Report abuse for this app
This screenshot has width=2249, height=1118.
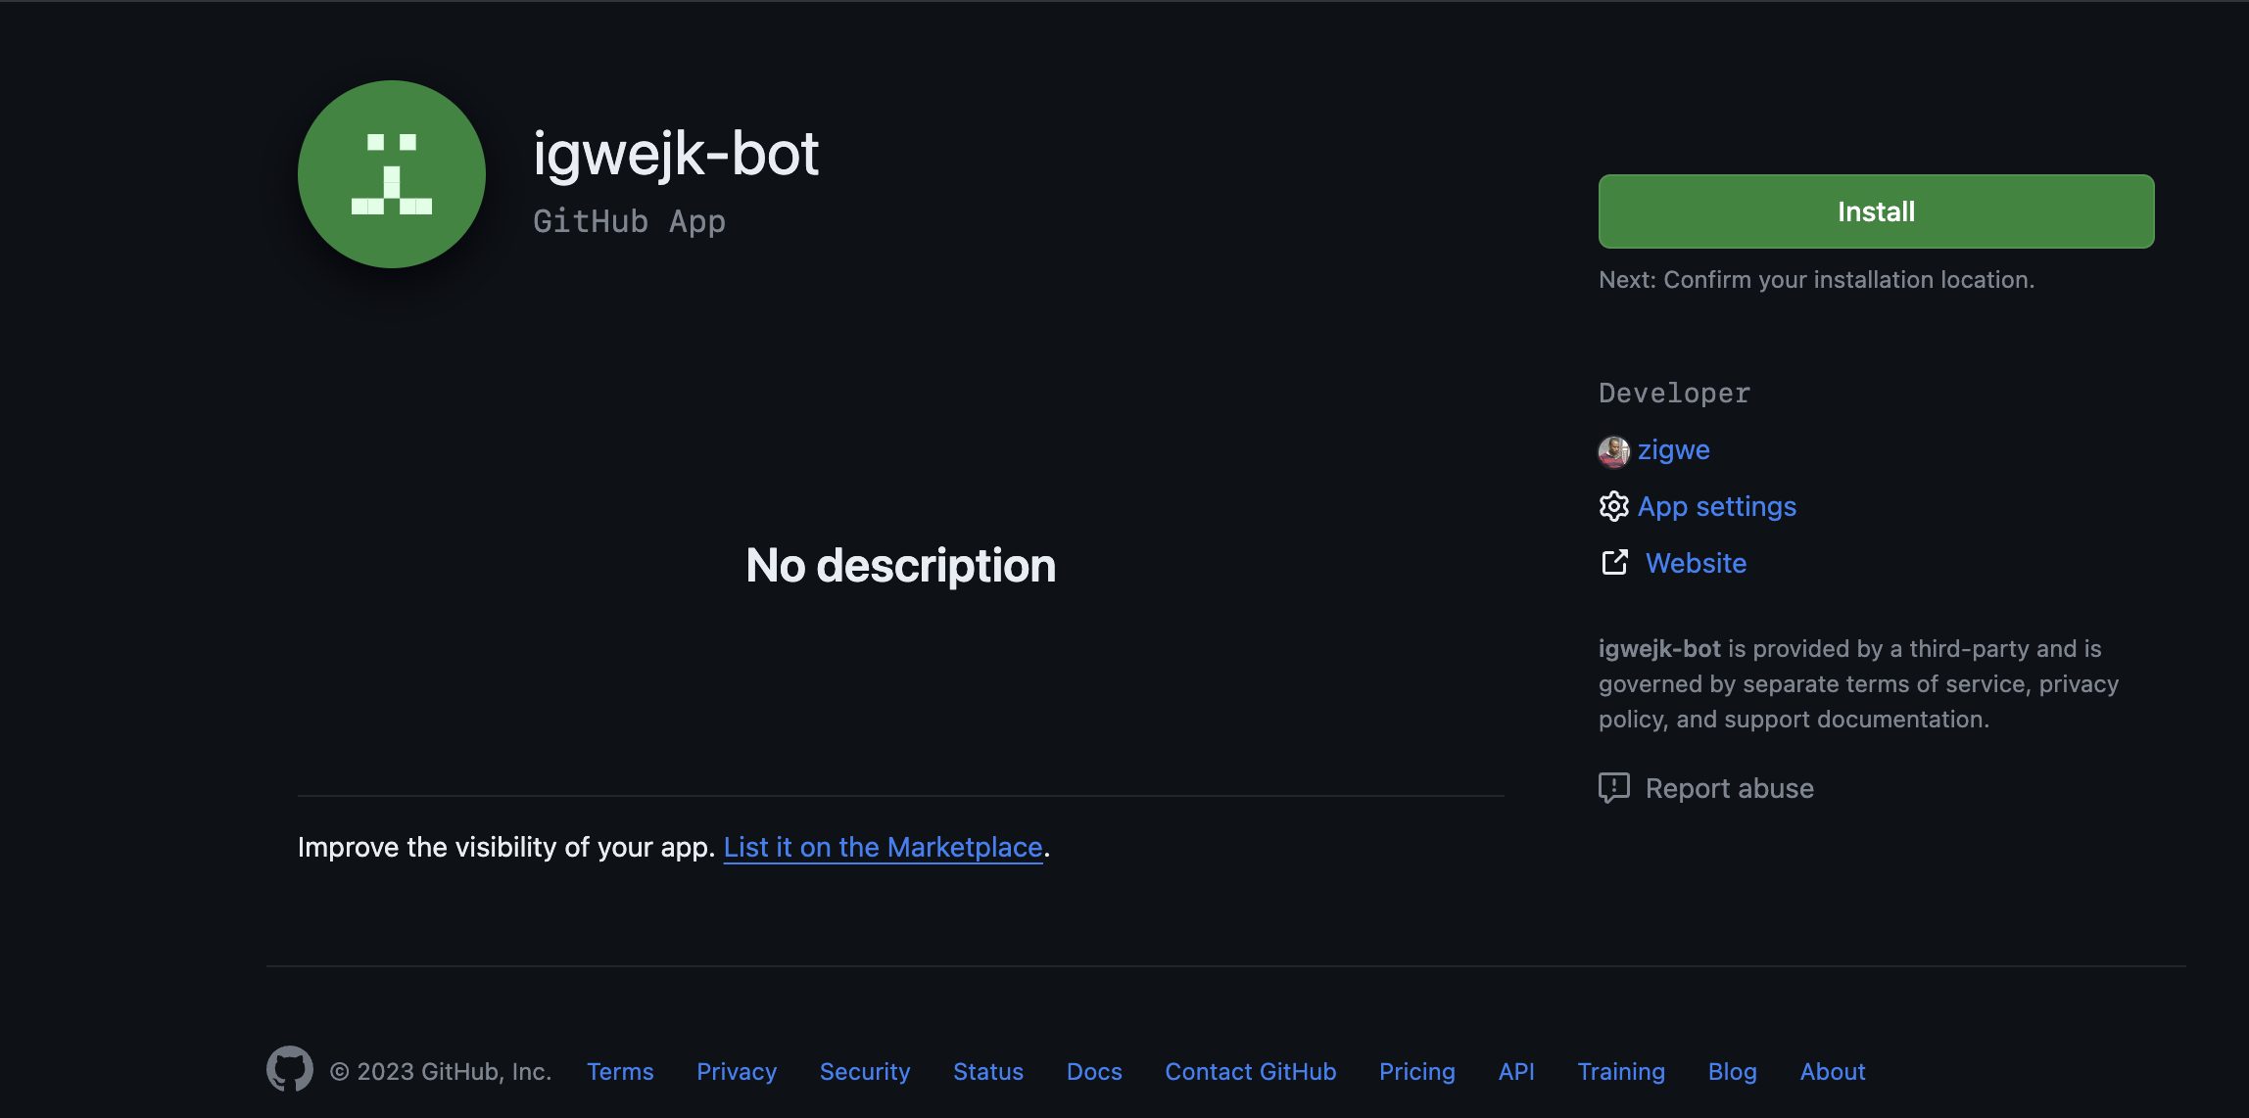click(1729, 789)
